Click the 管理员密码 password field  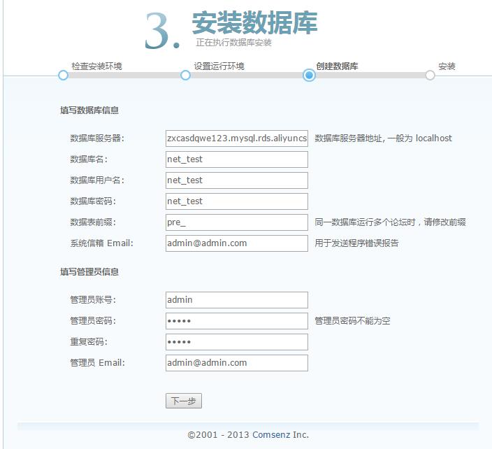click(236, 321)
